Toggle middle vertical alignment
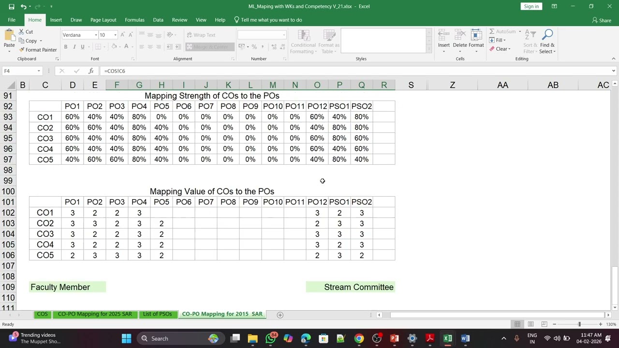 click(150, 35)
